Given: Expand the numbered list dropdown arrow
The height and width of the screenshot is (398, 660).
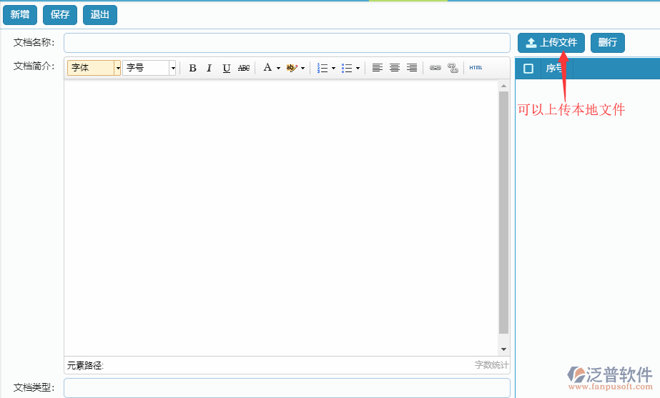Looking at the screenshot, I should (333, 69).
